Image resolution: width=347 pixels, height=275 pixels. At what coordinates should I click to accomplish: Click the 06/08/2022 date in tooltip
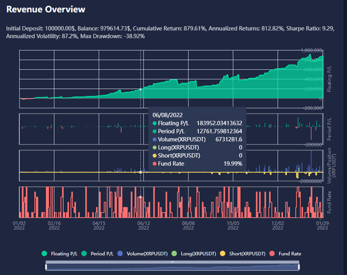[x=166, y=115]
